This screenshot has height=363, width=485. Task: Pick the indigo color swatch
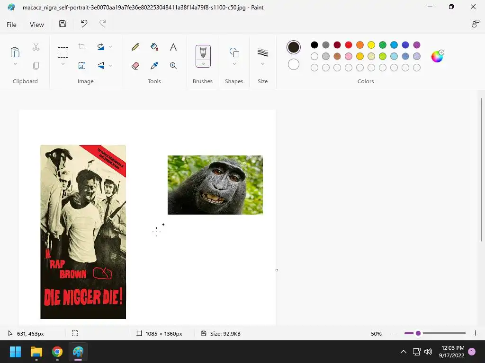coord(405,45)
